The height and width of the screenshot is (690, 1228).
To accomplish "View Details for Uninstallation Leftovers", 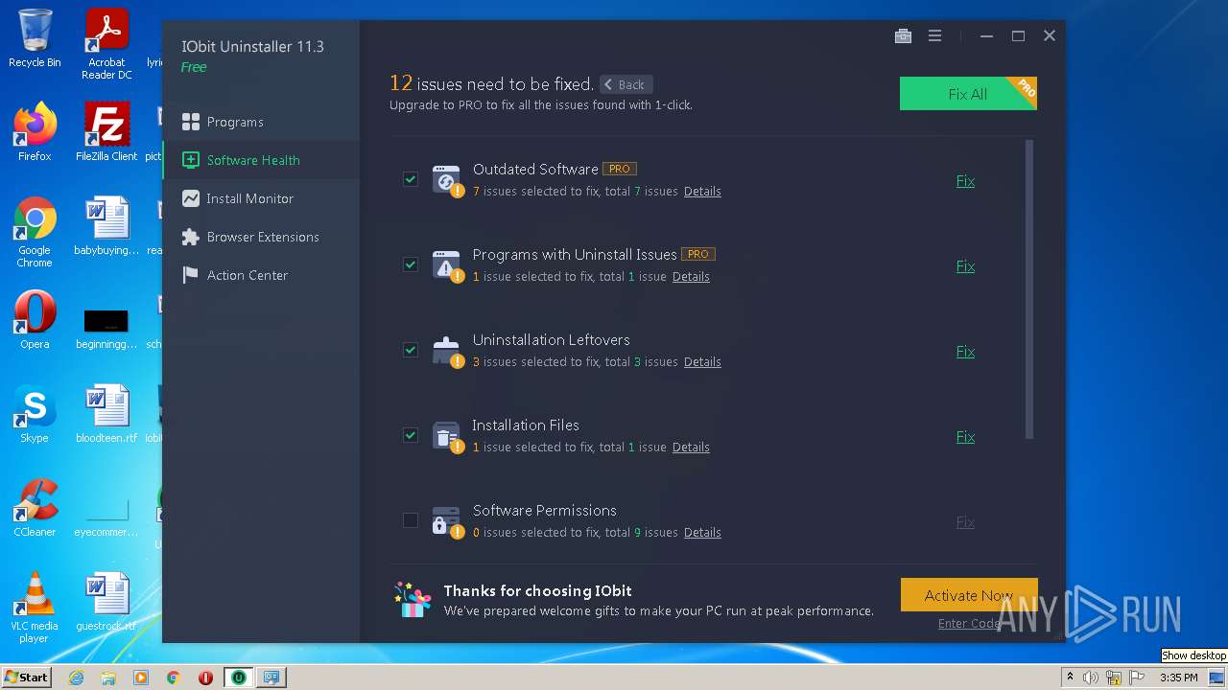I will coord(702,362).
